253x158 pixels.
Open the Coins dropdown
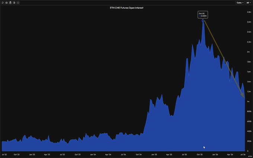coord(240,3)
